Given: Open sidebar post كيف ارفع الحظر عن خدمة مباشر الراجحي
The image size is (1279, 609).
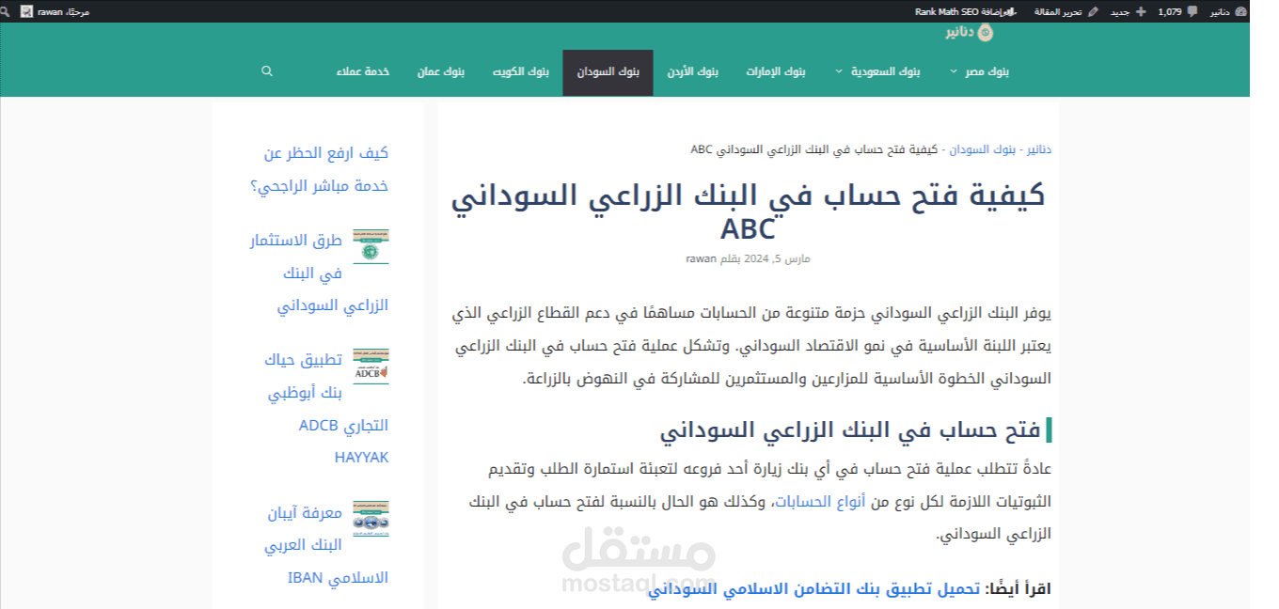Looking at the screenshot, I should click(x=320, y=169).
